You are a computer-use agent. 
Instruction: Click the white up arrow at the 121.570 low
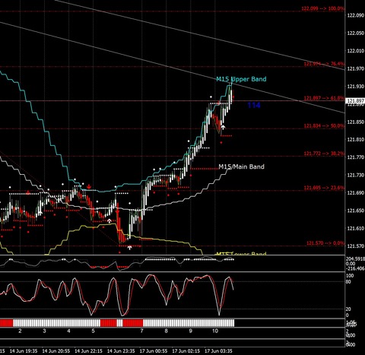[x=129, y=248]
